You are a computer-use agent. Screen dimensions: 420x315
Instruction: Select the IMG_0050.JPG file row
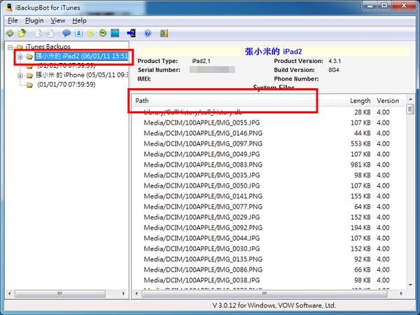click(x=269, y=185)
